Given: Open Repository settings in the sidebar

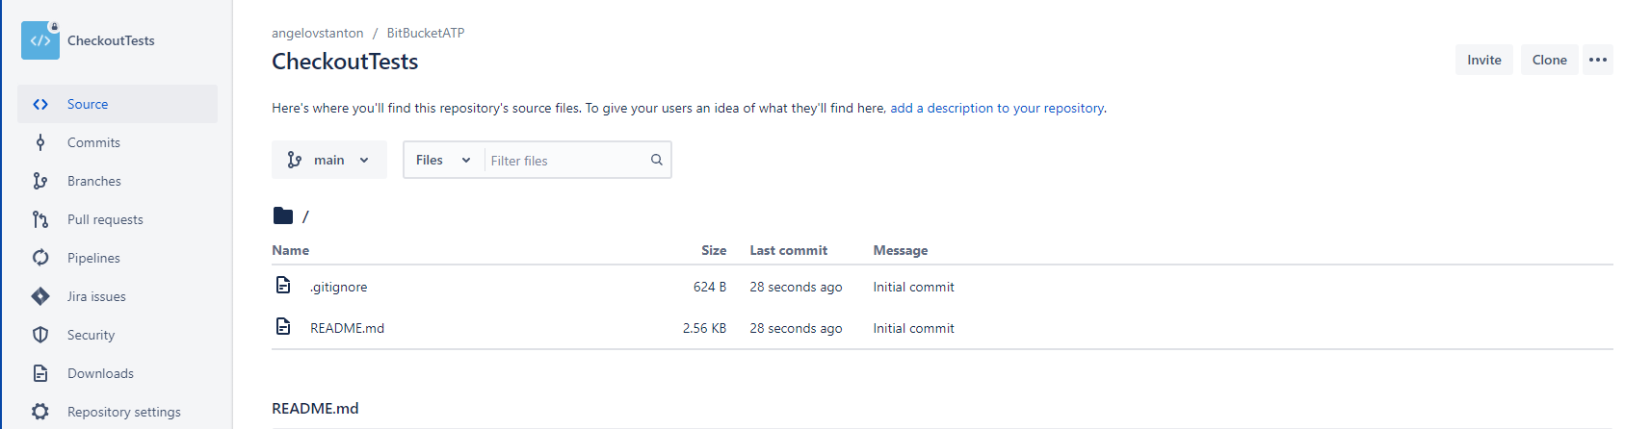Looking at the screenshot, I should 118,412.
